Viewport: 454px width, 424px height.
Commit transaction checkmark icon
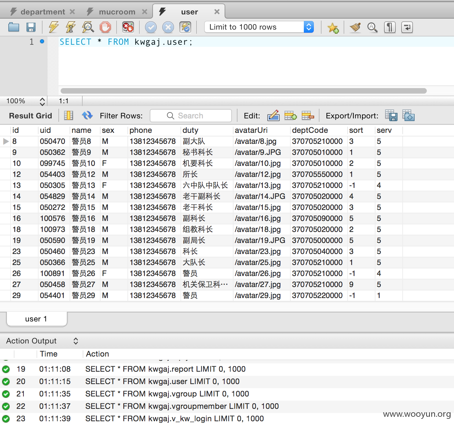coord(151,27)
